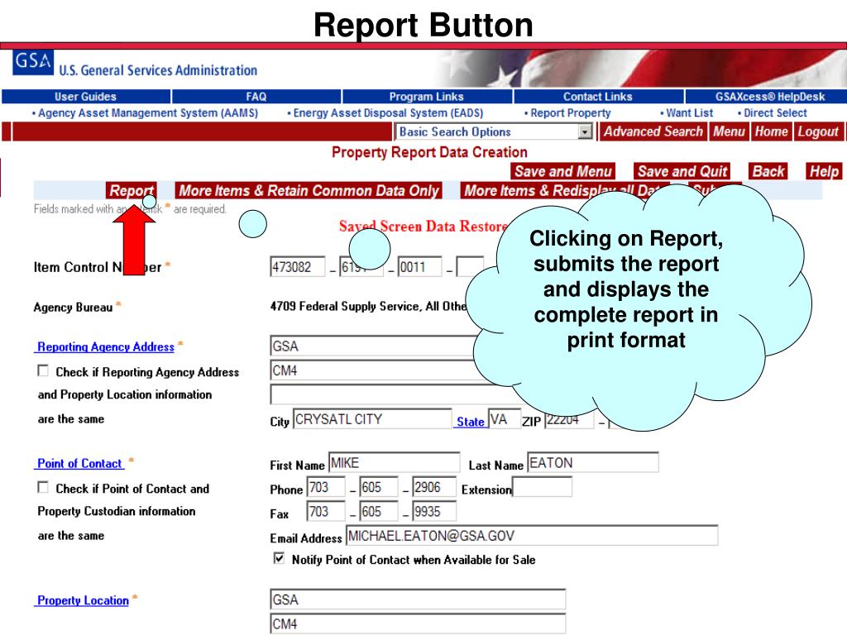Click the Menu button

click(x=729, y=131)
